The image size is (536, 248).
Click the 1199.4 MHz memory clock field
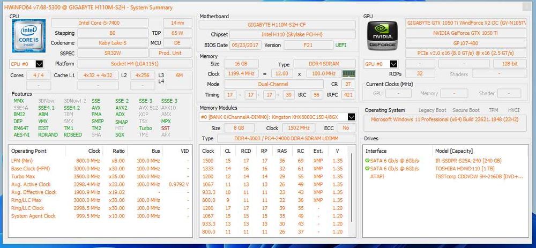(x=241, y=74)
